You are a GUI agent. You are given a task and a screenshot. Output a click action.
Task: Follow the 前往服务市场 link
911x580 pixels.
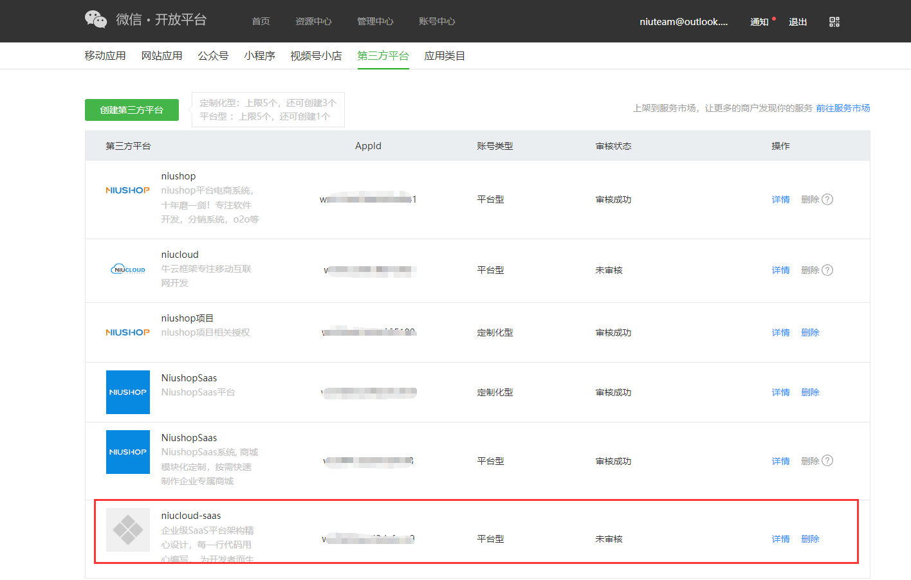(843, 108)
